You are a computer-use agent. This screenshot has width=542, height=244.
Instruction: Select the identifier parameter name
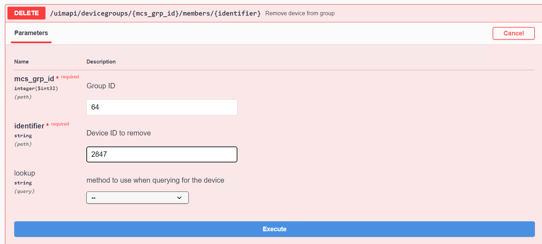[29, 126]
